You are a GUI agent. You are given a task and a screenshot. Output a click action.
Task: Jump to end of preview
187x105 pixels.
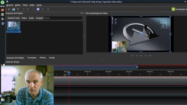[150, 56]
